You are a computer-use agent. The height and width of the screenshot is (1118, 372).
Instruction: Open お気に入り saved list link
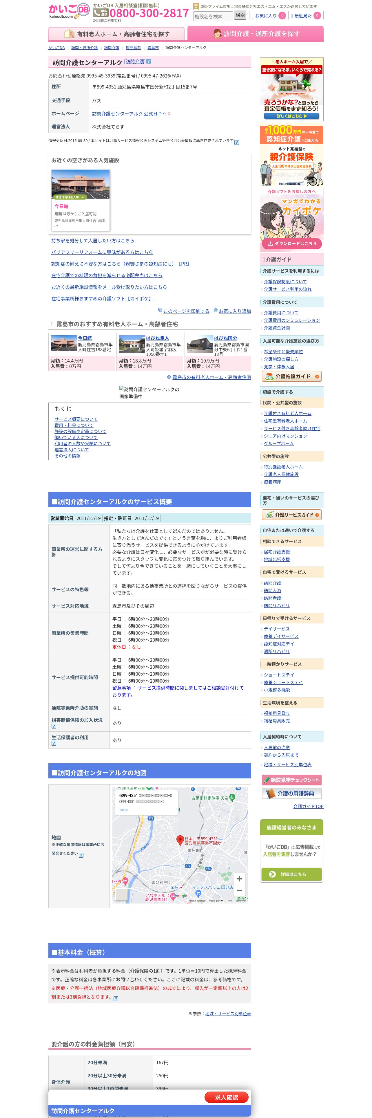click(x=265, y=16)
